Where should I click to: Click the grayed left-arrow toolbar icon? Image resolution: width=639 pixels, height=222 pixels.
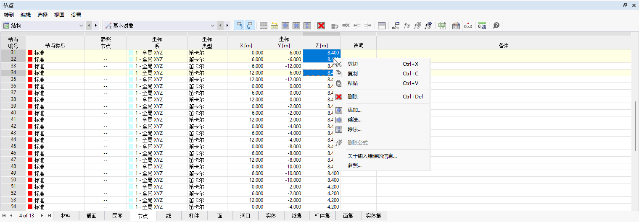357,26
